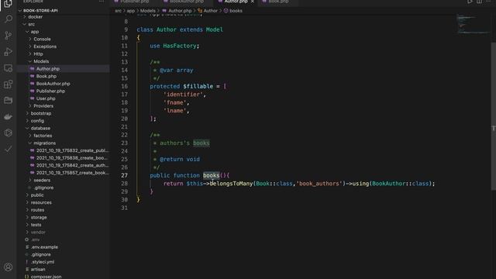
Task: Click the books method breadcrumb
Action: point(236,11)
